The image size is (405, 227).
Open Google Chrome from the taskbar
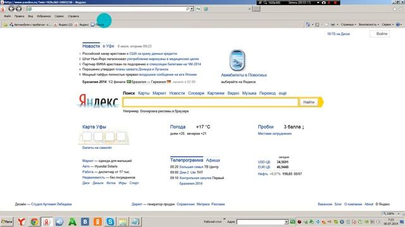[x=34, y=221]
